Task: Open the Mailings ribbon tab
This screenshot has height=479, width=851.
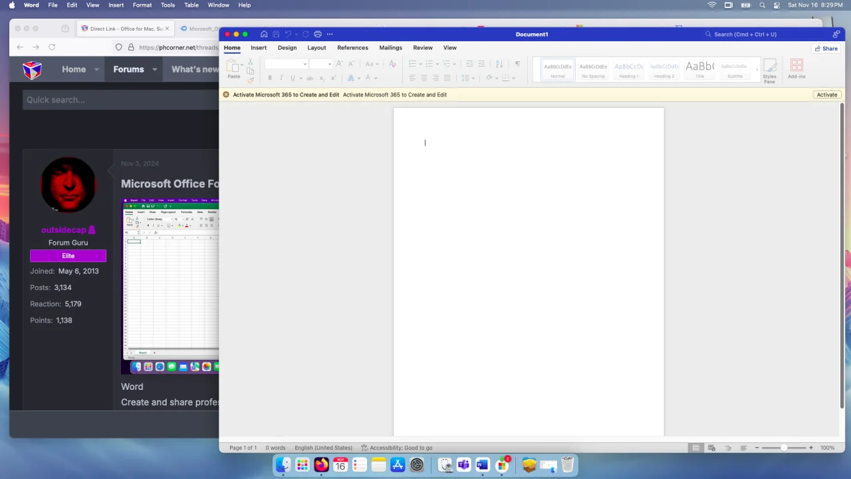Action: pyautogui.click(x=390, y=48)
